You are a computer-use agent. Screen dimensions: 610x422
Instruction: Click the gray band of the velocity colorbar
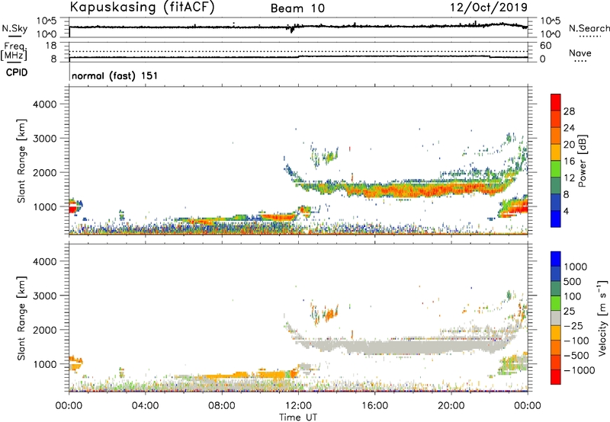click(556, 318)
